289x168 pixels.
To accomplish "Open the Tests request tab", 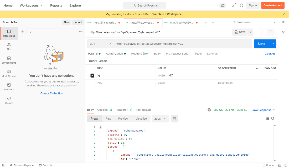I will tap(198, 54).
